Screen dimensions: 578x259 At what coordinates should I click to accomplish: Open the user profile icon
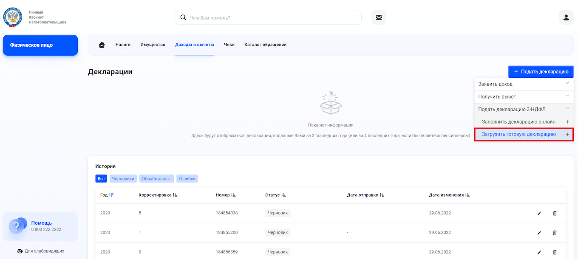566,17
